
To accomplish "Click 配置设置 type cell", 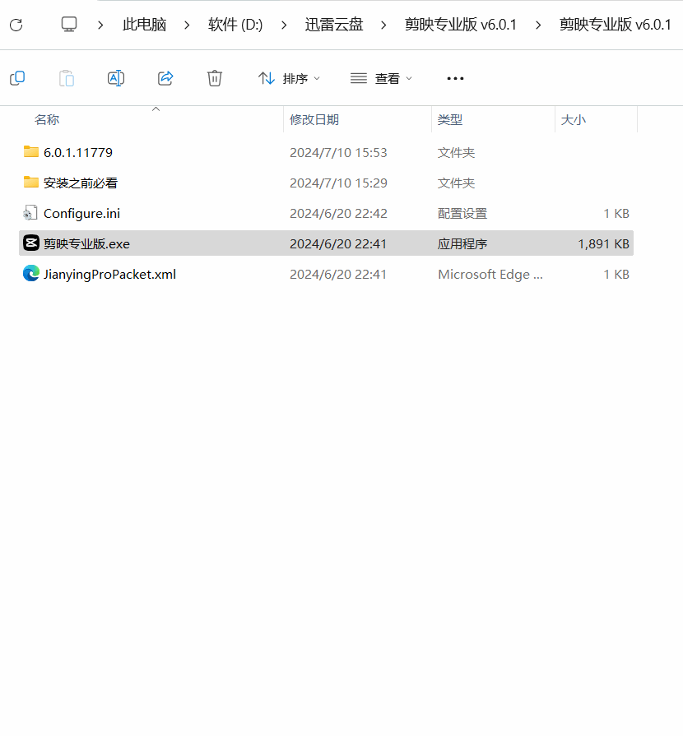I will (x=462, y=214).
